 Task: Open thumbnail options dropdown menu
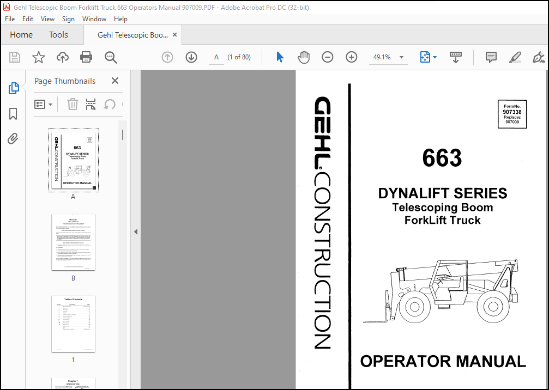pos(44,104)
